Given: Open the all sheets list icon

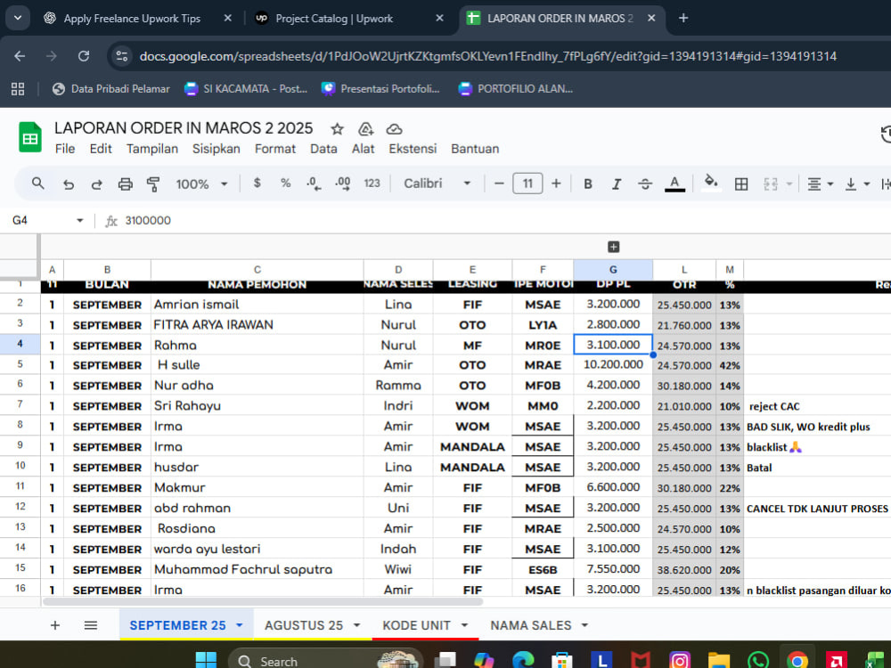Looking at the screenshot, I should pos(90,625).
